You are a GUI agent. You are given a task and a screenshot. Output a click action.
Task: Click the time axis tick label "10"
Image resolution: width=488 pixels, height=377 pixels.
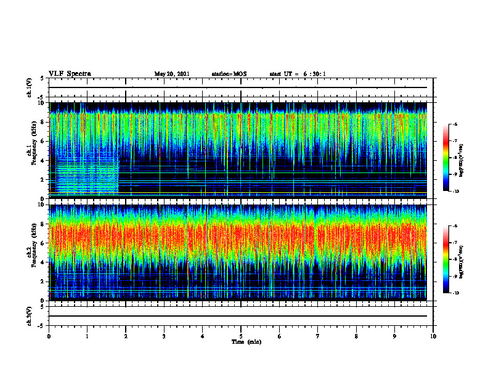coord(433,336)
